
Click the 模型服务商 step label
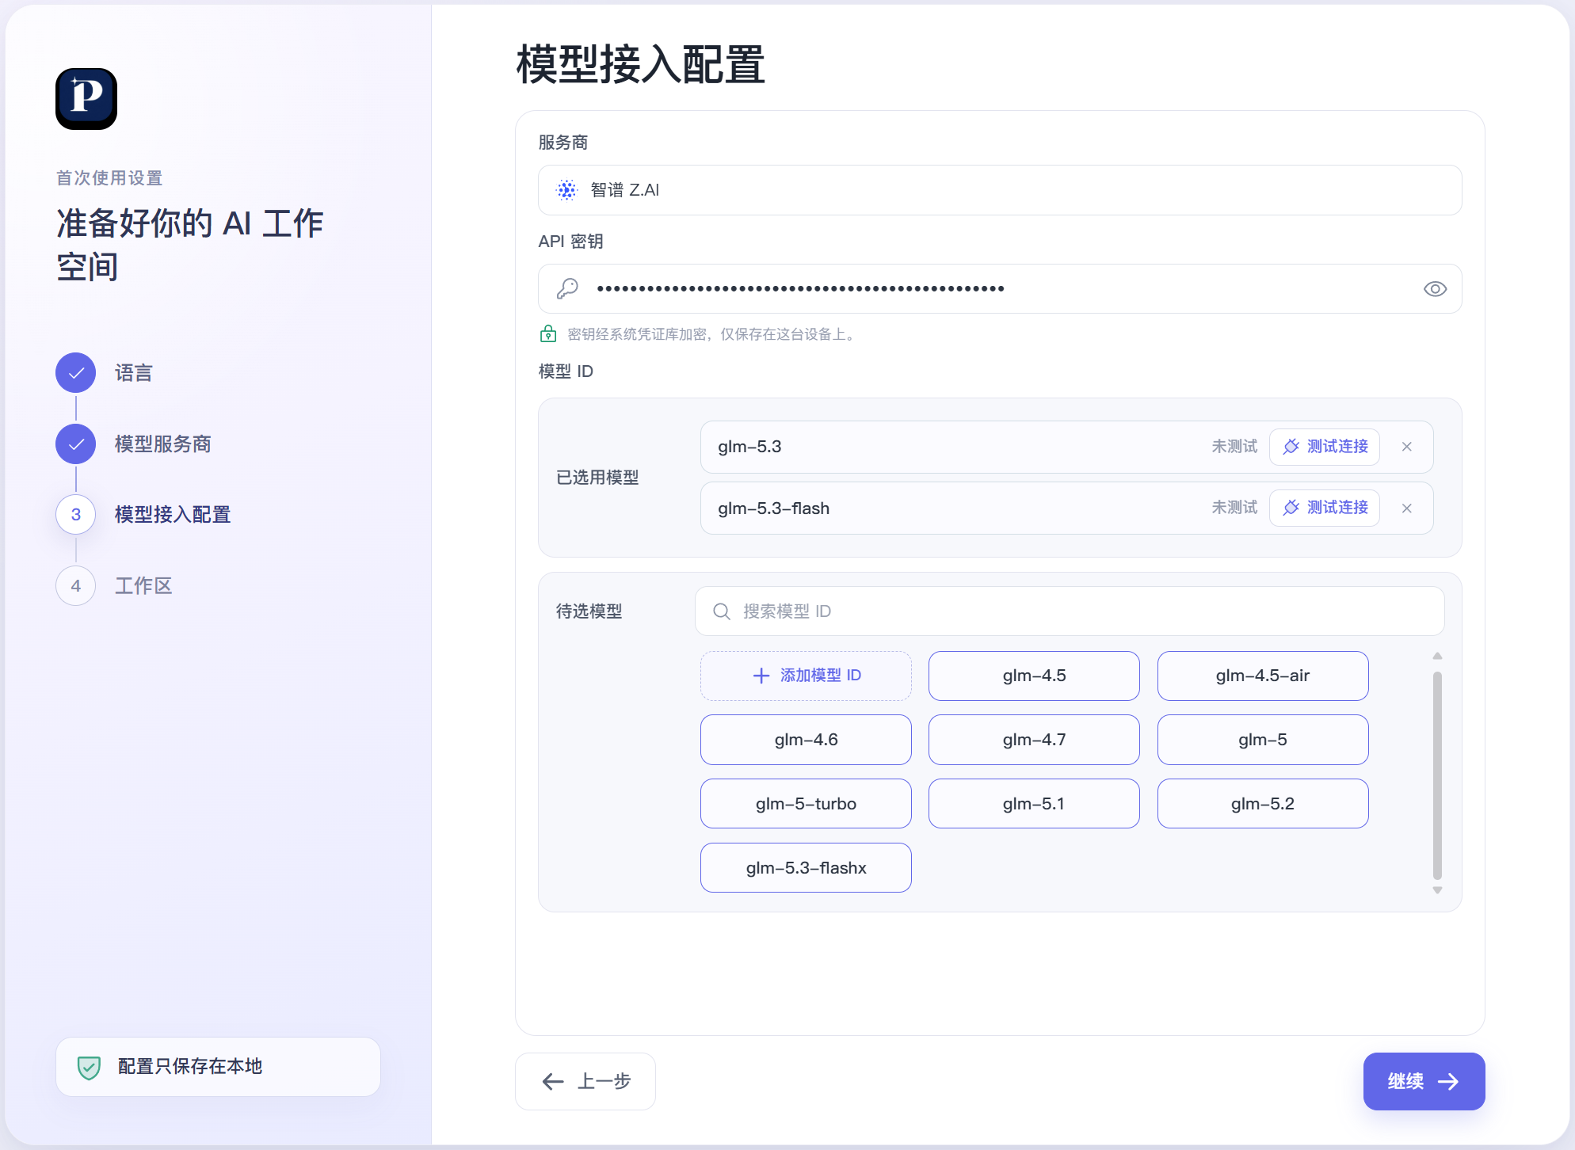coord(163,444)
